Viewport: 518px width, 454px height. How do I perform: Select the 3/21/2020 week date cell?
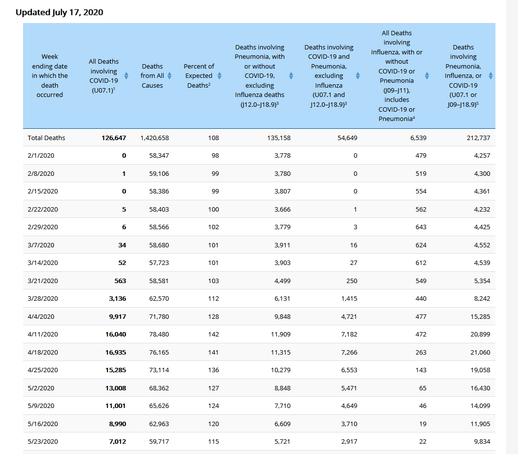point(43,281)
